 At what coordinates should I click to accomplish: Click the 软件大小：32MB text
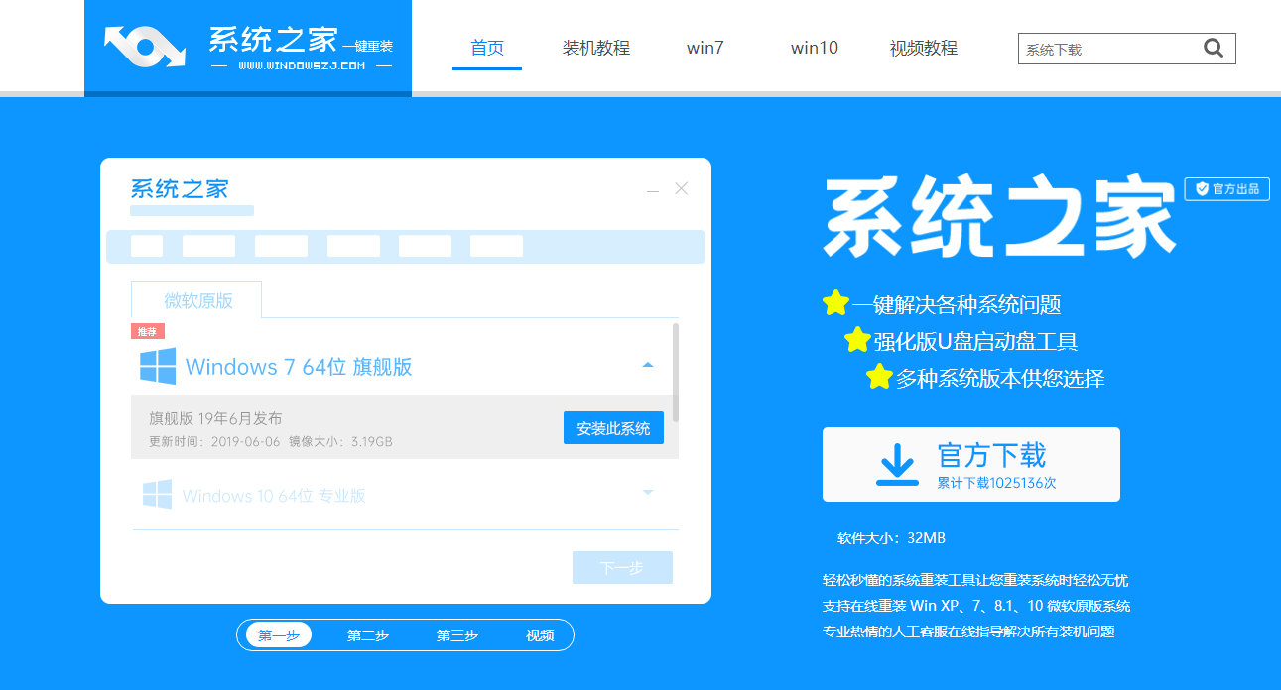[x=891, y=538]
